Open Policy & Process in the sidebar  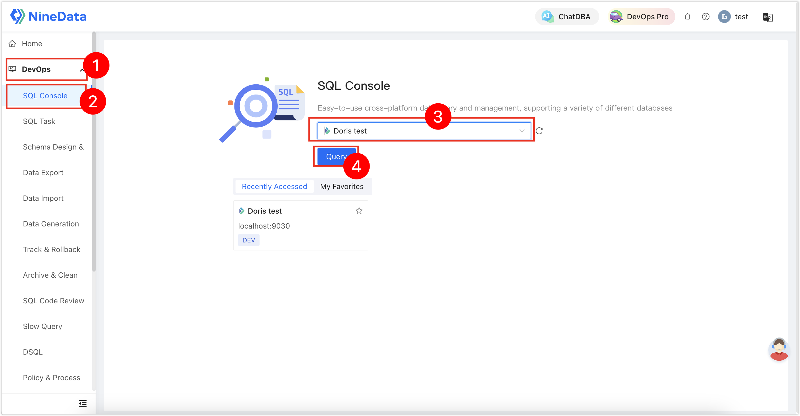52,378
